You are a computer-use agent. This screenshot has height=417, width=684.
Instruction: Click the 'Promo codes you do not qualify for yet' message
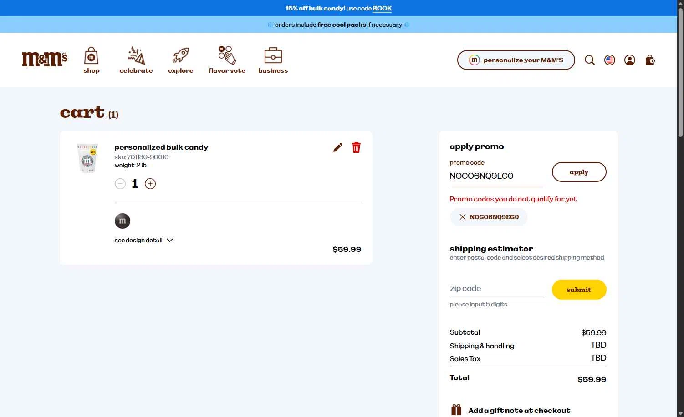pyautogui.click(x=513, y=199)
